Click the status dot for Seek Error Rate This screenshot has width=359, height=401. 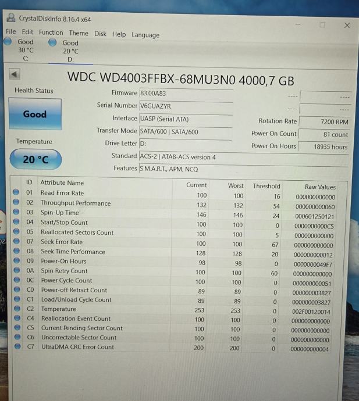pos(17,241)
